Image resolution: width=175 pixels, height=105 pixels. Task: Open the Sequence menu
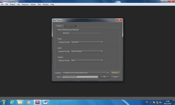click(25, 4)
